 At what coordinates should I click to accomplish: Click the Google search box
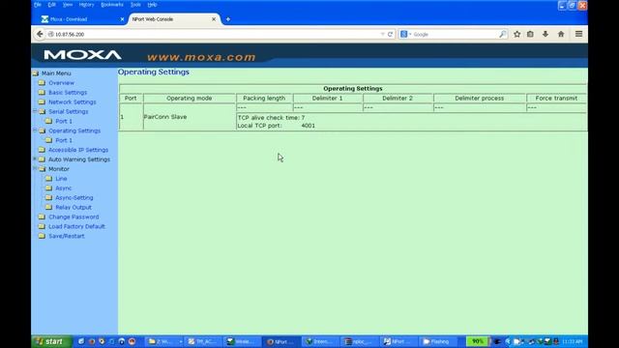pyautogui.click(x=454, y=35)
